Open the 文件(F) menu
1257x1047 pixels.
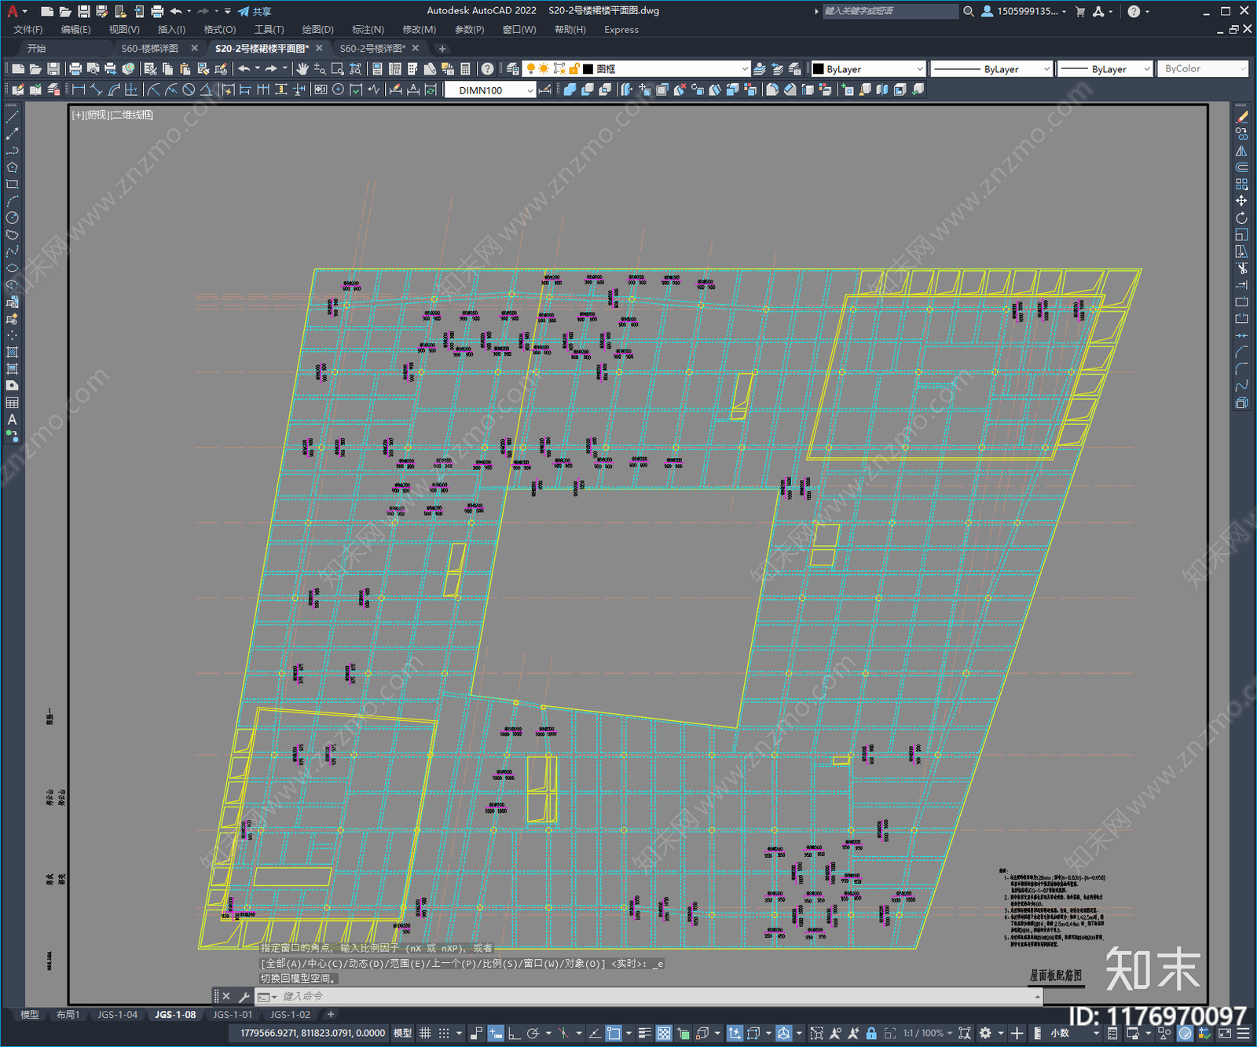pos(28,30)
